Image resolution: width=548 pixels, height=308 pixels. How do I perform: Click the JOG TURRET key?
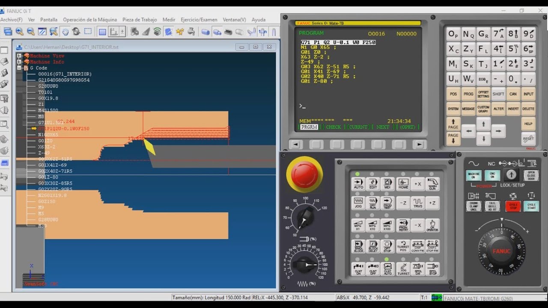coord(403,269)
